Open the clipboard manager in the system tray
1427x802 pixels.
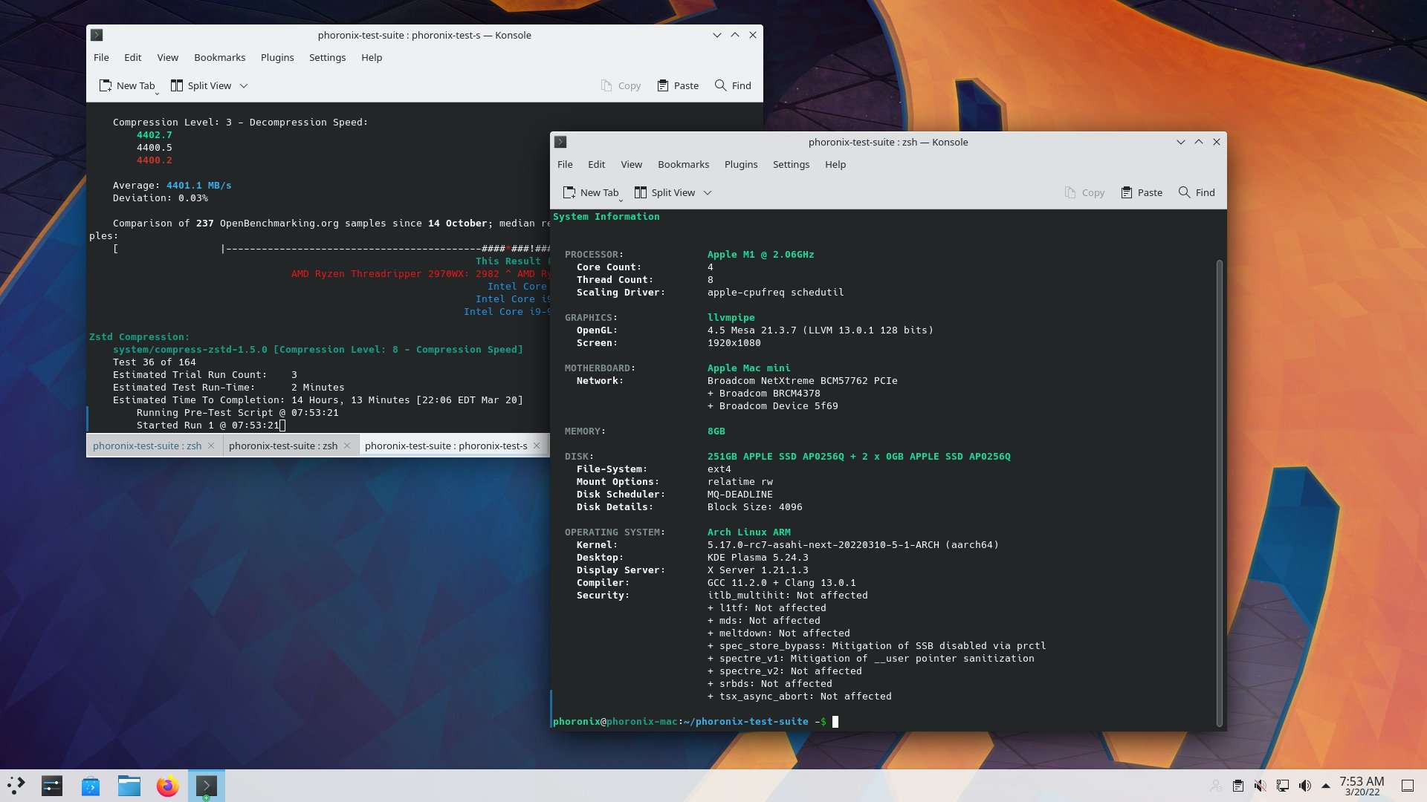point(1238,786)
